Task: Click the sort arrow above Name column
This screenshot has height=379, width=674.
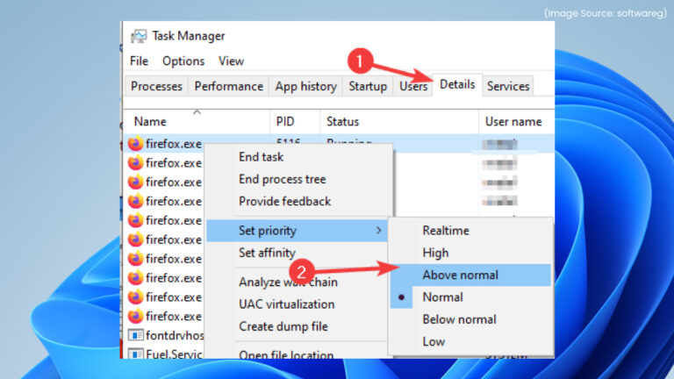Action: click(x=197, y=112)
